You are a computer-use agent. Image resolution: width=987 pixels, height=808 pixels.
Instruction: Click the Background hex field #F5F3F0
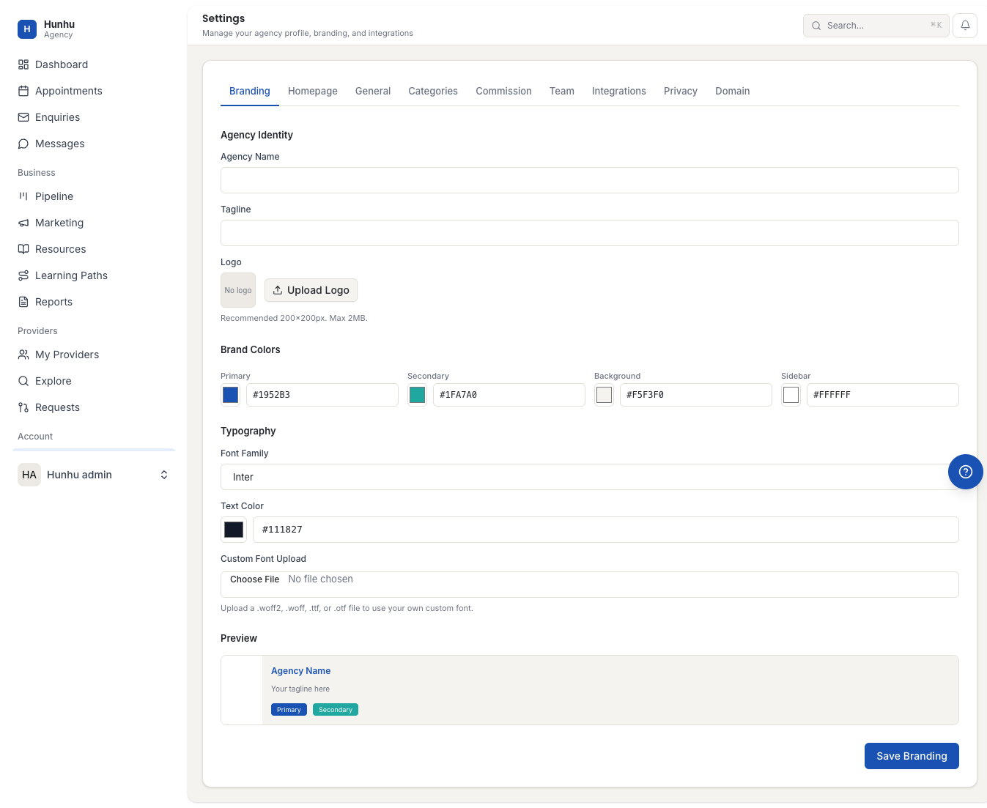(696, 395)
